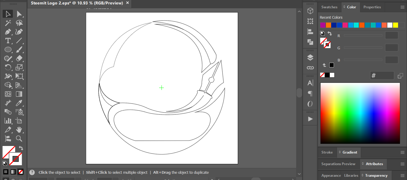The height and width of the screenshot is (180, 407).
Task: Select the Direct Selection tool
Action: (x=19, y=14)
